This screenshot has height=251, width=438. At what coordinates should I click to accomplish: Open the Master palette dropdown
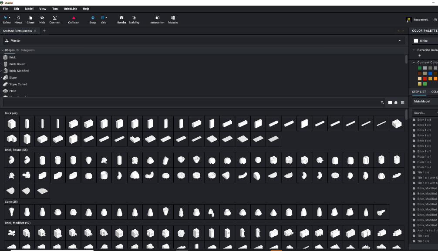click(204, 41)
